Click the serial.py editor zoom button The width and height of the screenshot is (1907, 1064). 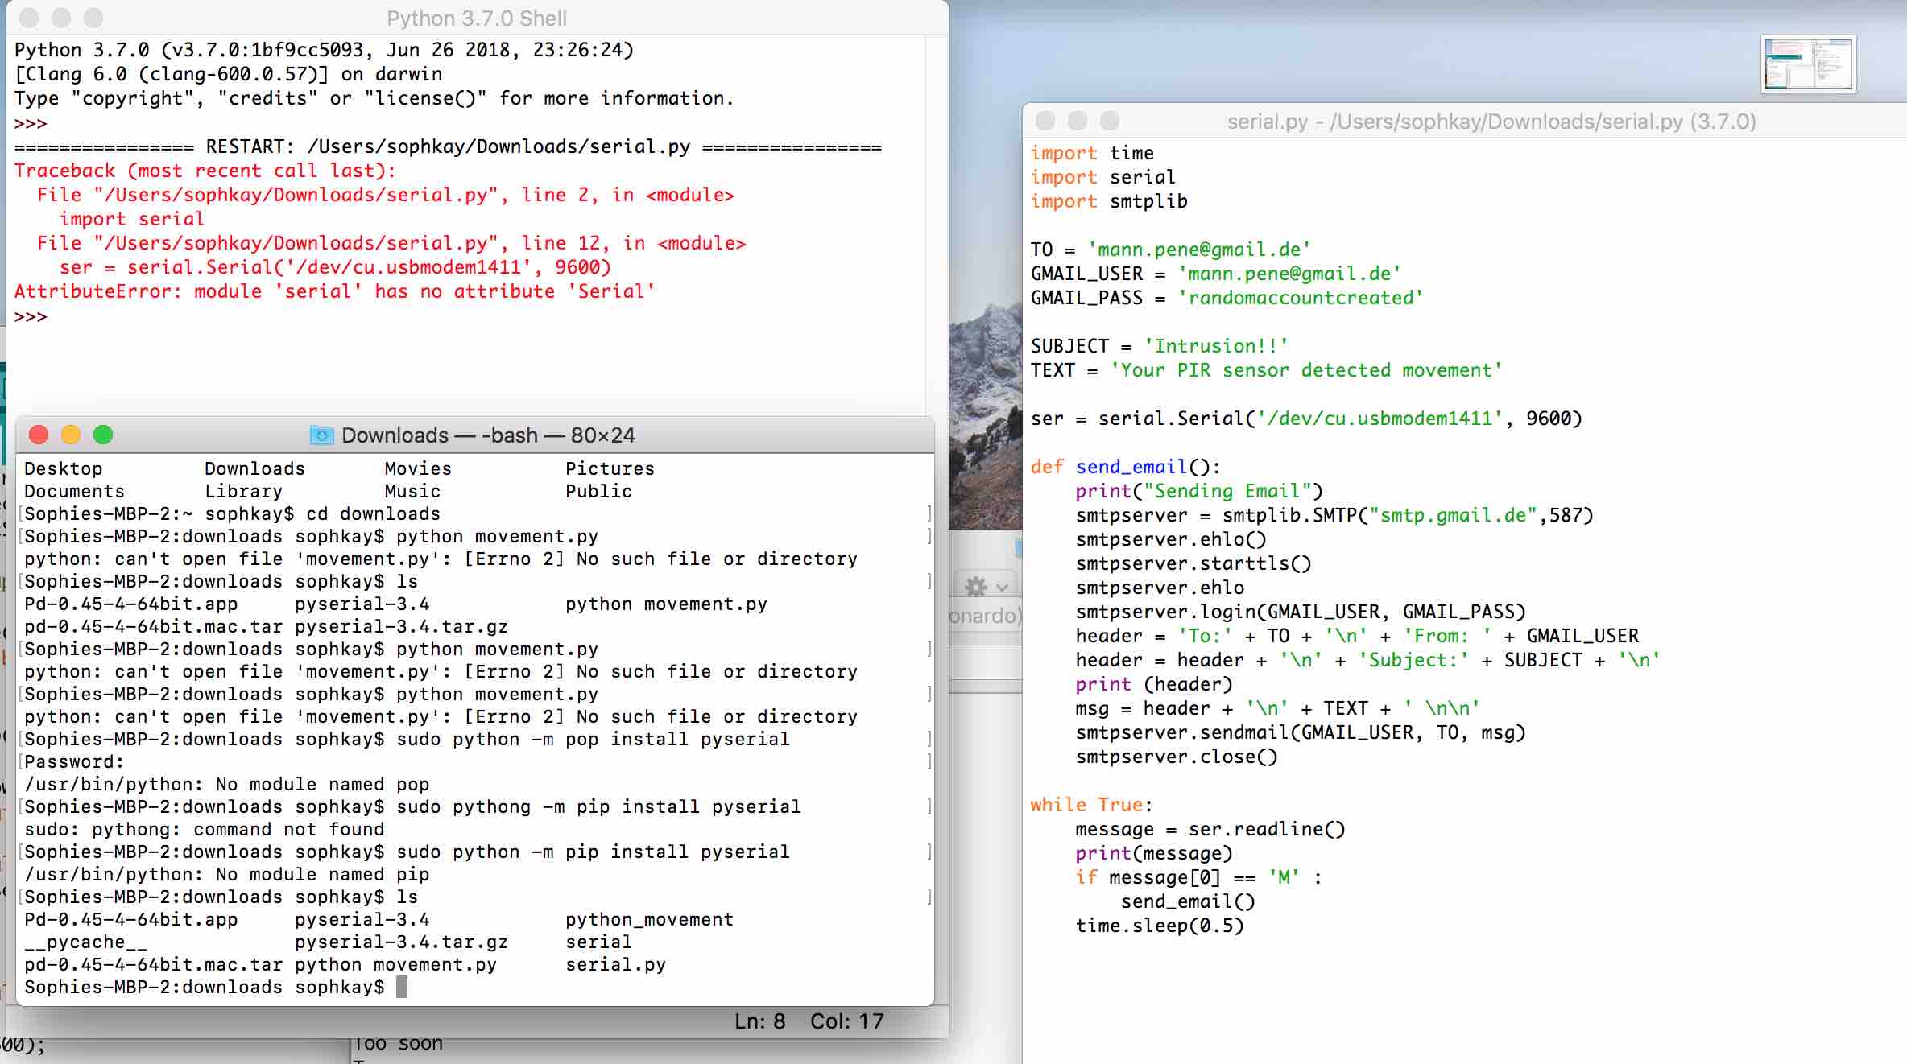pyautogui.click(x=1110, y=121)
